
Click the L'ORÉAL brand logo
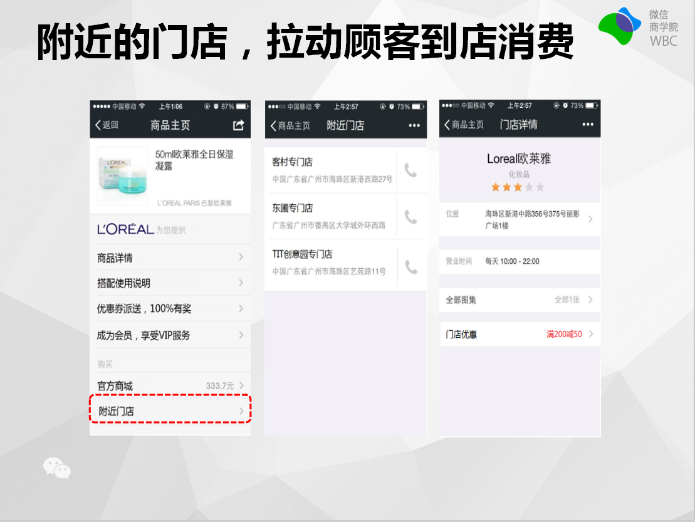(125, 229)
